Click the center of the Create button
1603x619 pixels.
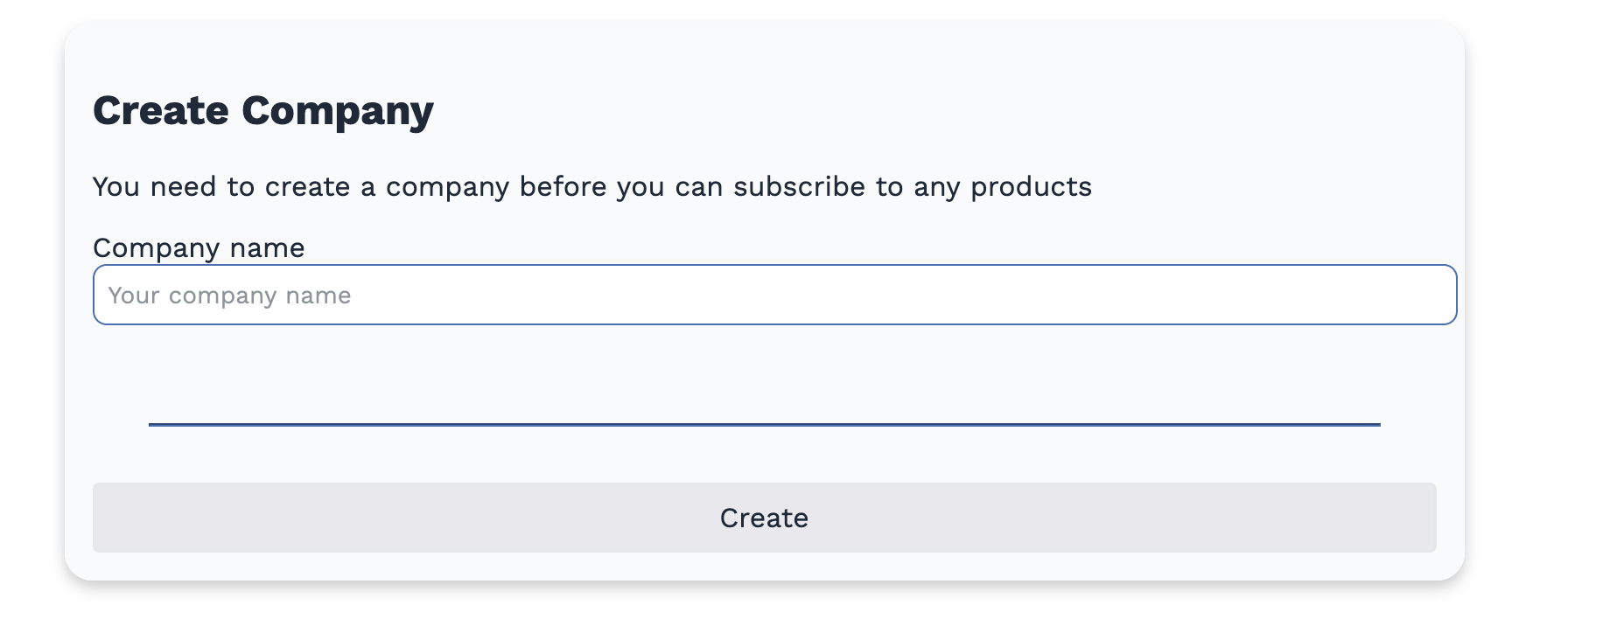(x=764, y=518)
